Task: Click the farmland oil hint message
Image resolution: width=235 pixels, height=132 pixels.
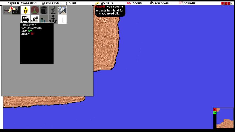Action: [110, 10]
